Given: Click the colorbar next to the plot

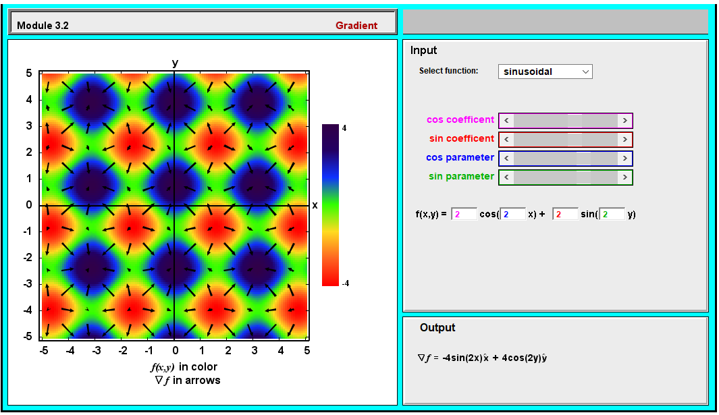Looking at the screenshot, I should coord(329,202).
